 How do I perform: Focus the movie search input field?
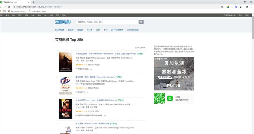tap(107, 22)
